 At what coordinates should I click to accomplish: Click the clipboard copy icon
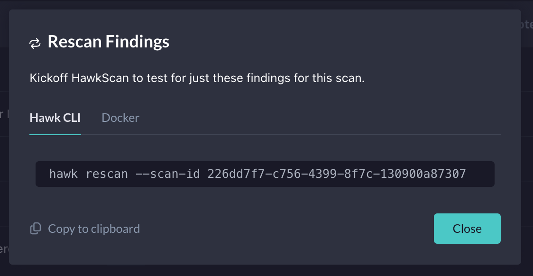[x=36, y=229]
